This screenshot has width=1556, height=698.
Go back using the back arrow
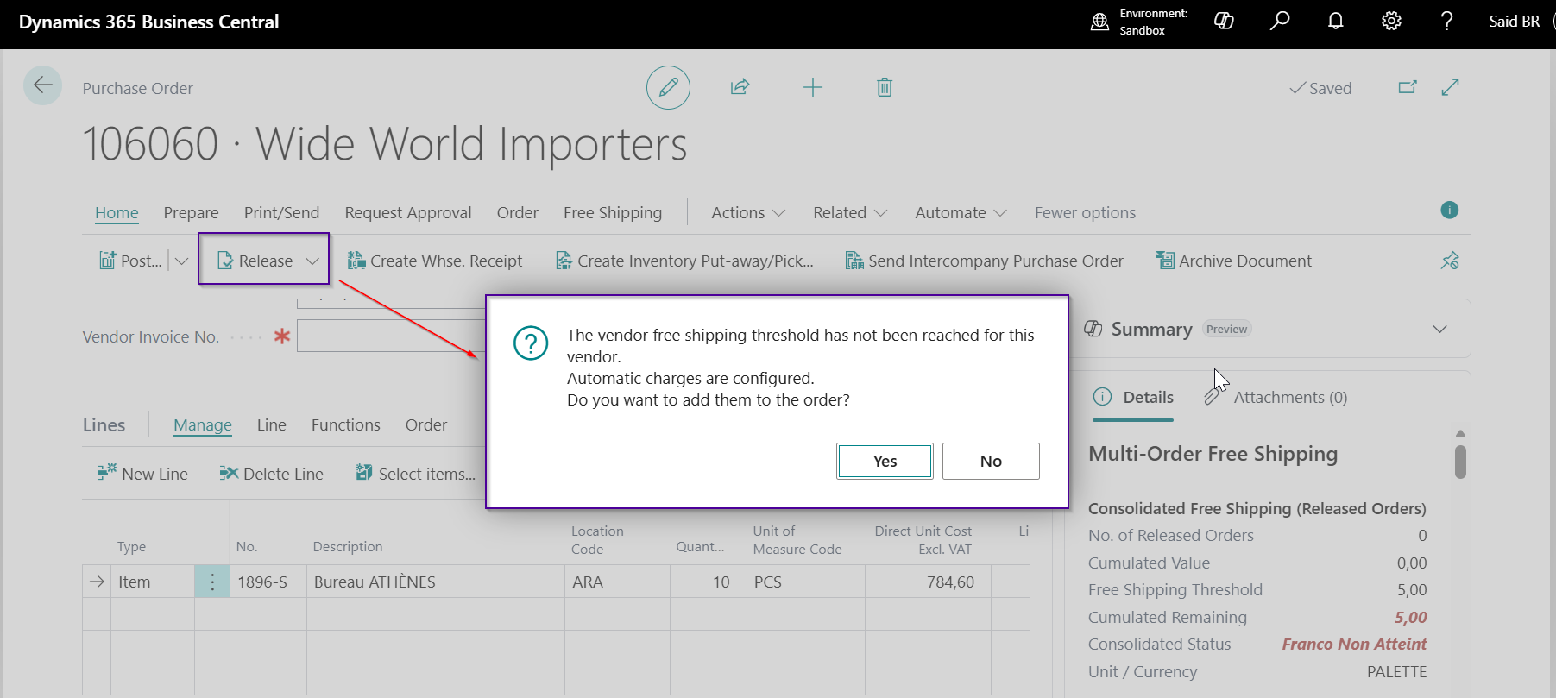(x=42, y=85)
